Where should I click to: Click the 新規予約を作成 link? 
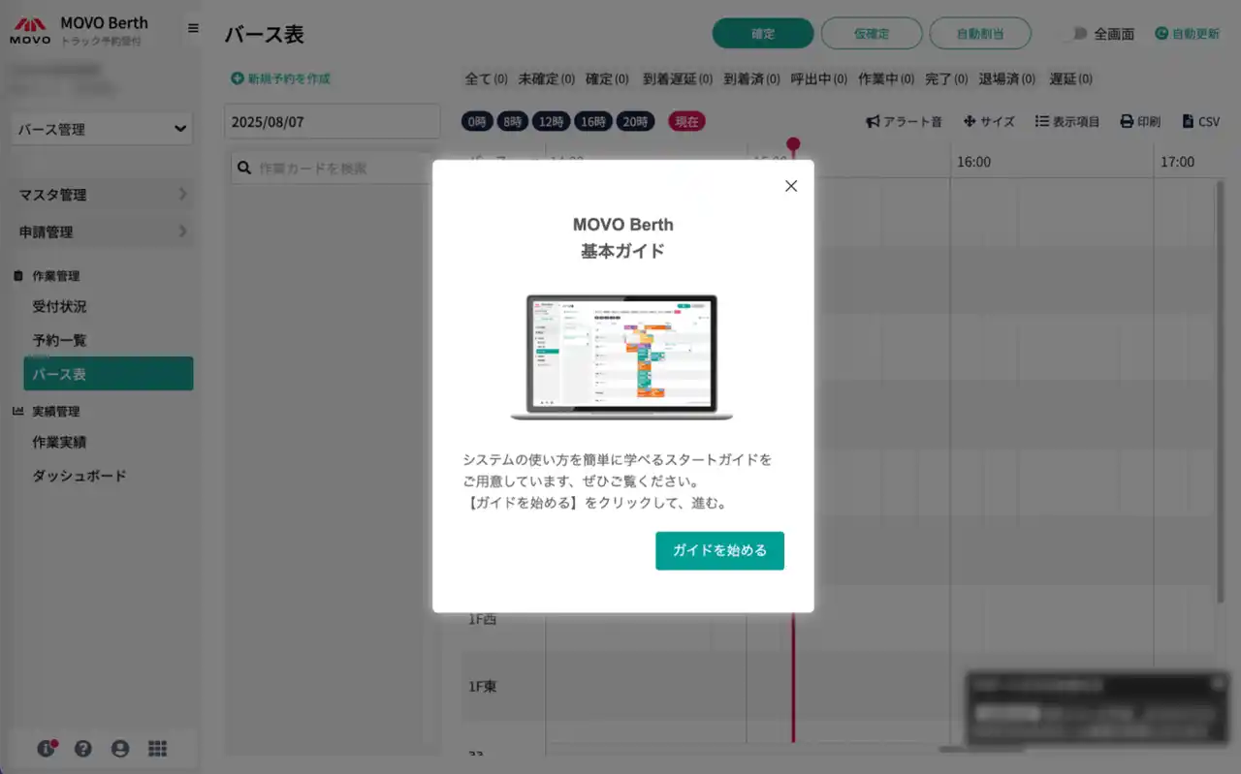[x=281, y=78]
